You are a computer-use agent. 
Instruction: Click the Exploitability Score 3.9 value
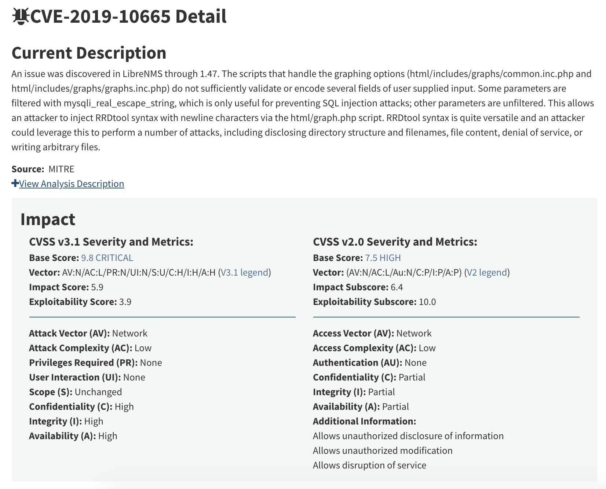[x=125, y=302]
